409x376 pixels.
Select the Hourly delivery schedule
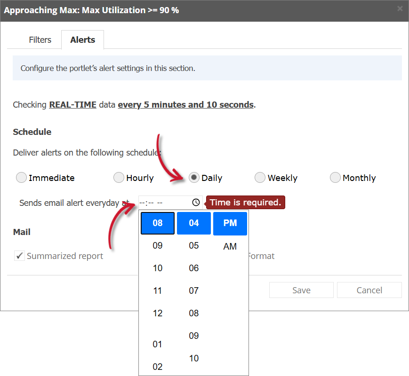coord(119,178)
